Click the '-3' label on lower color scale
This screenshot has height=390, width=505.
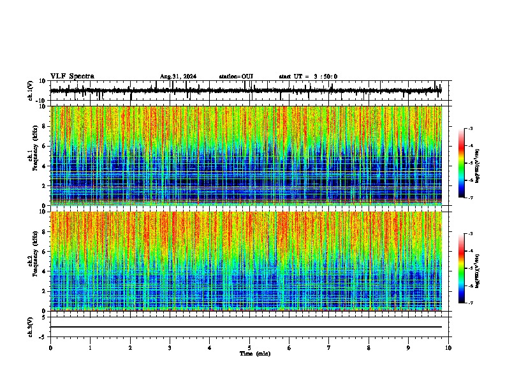[x=470, y=234]
